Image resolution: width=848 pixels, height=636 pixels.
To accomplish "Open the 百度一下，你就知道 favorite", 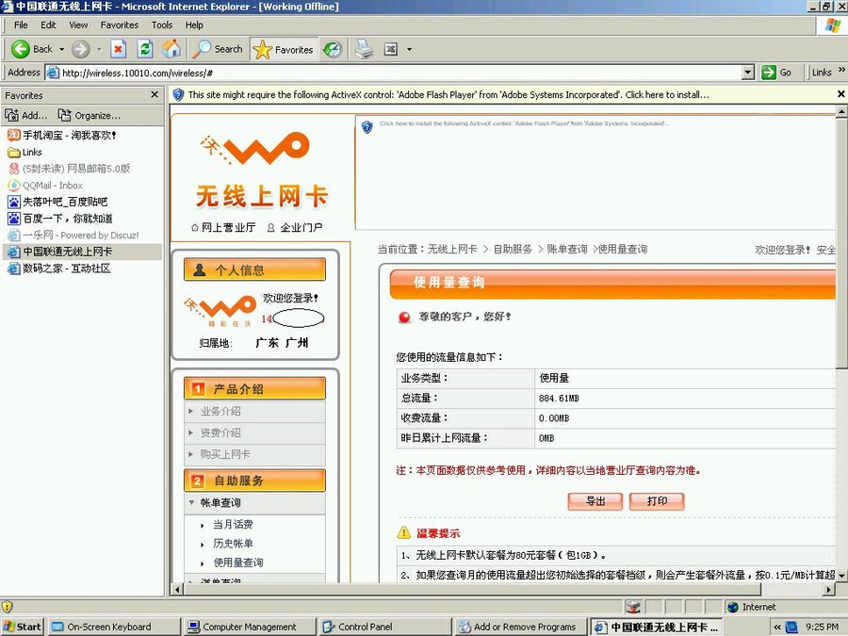I will [x=60, y=219].
